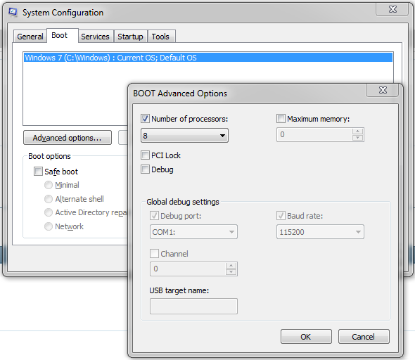Enable the Maximum memory checkbox
The height and width of the screenshot is (360, 415).
coord(281,119)
